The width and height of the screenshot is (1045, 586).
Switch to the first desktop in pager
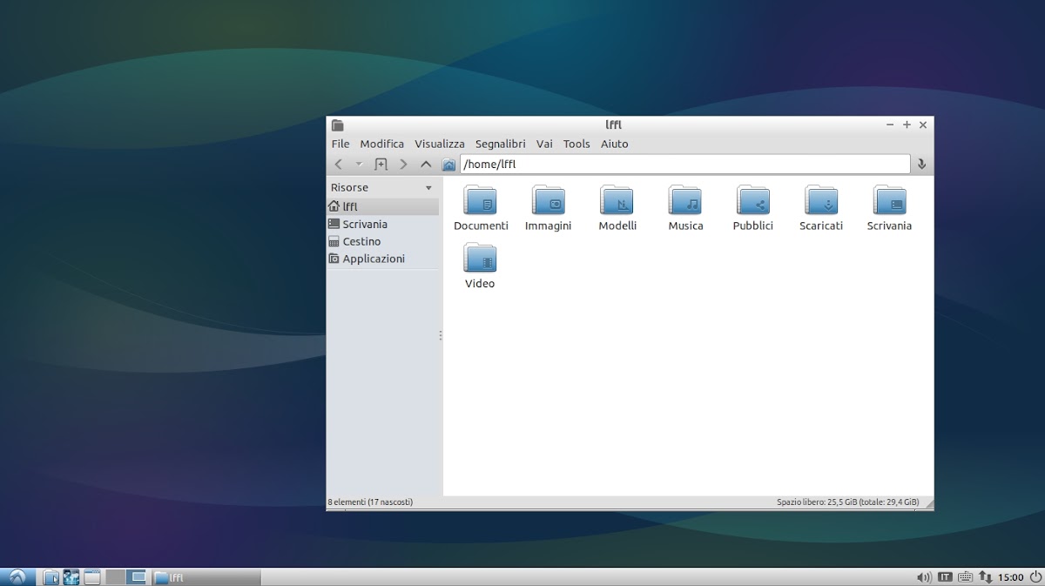coord(115,576)
